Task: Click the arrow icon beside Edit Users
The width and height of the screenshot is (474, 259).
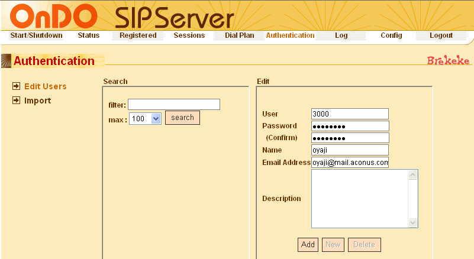Action: point(17,86)
